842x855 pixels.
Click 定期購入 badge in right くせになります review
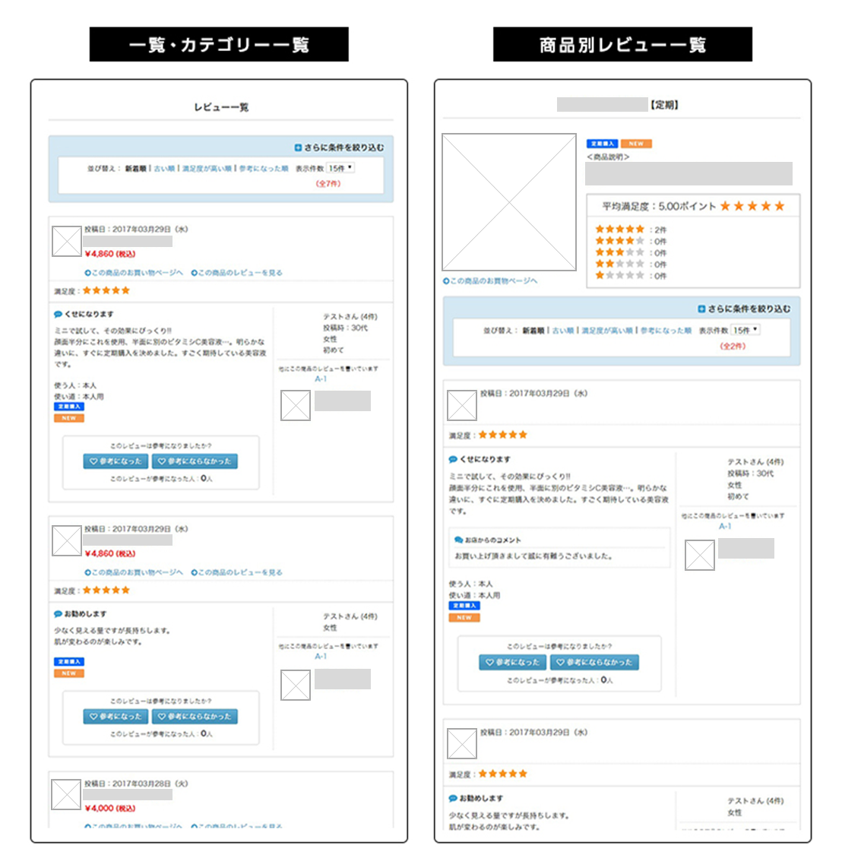464,606
